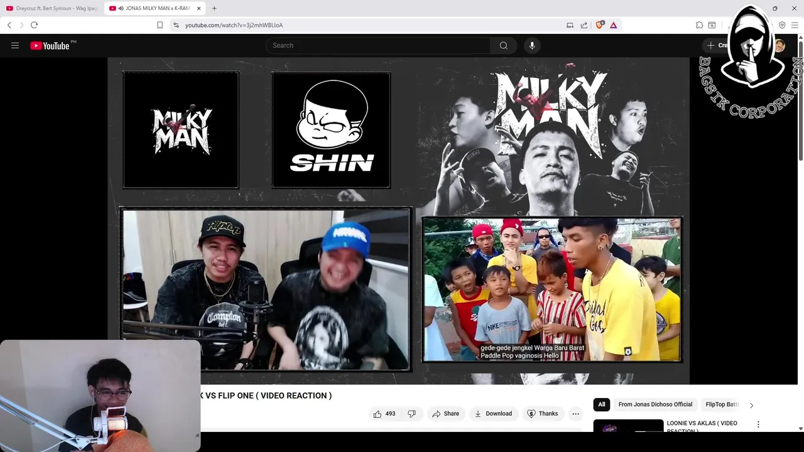
Task: Start voice search with the microphone
Action: [x=532, y=45]
